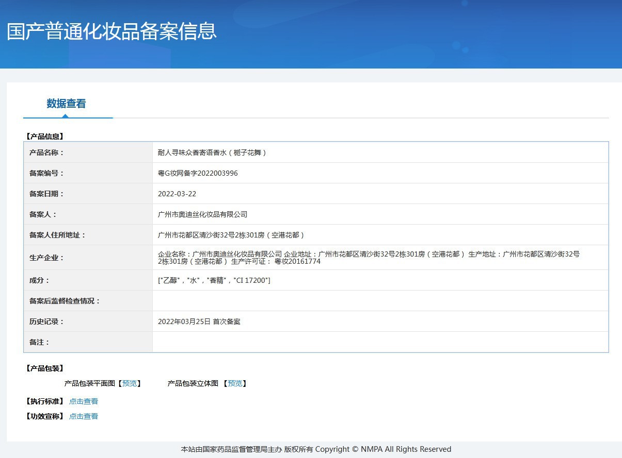Click the 产品名称 row label
The image size is (622, 458).
tap(46, 152)
